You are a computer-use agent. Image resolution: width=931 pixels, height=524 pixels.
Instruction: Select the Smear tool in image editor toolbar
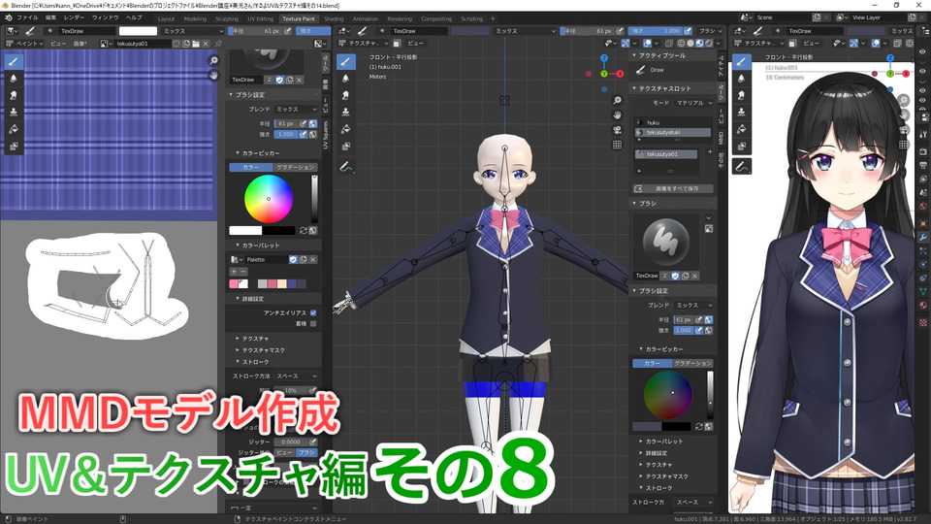click(x=14, y=95)
